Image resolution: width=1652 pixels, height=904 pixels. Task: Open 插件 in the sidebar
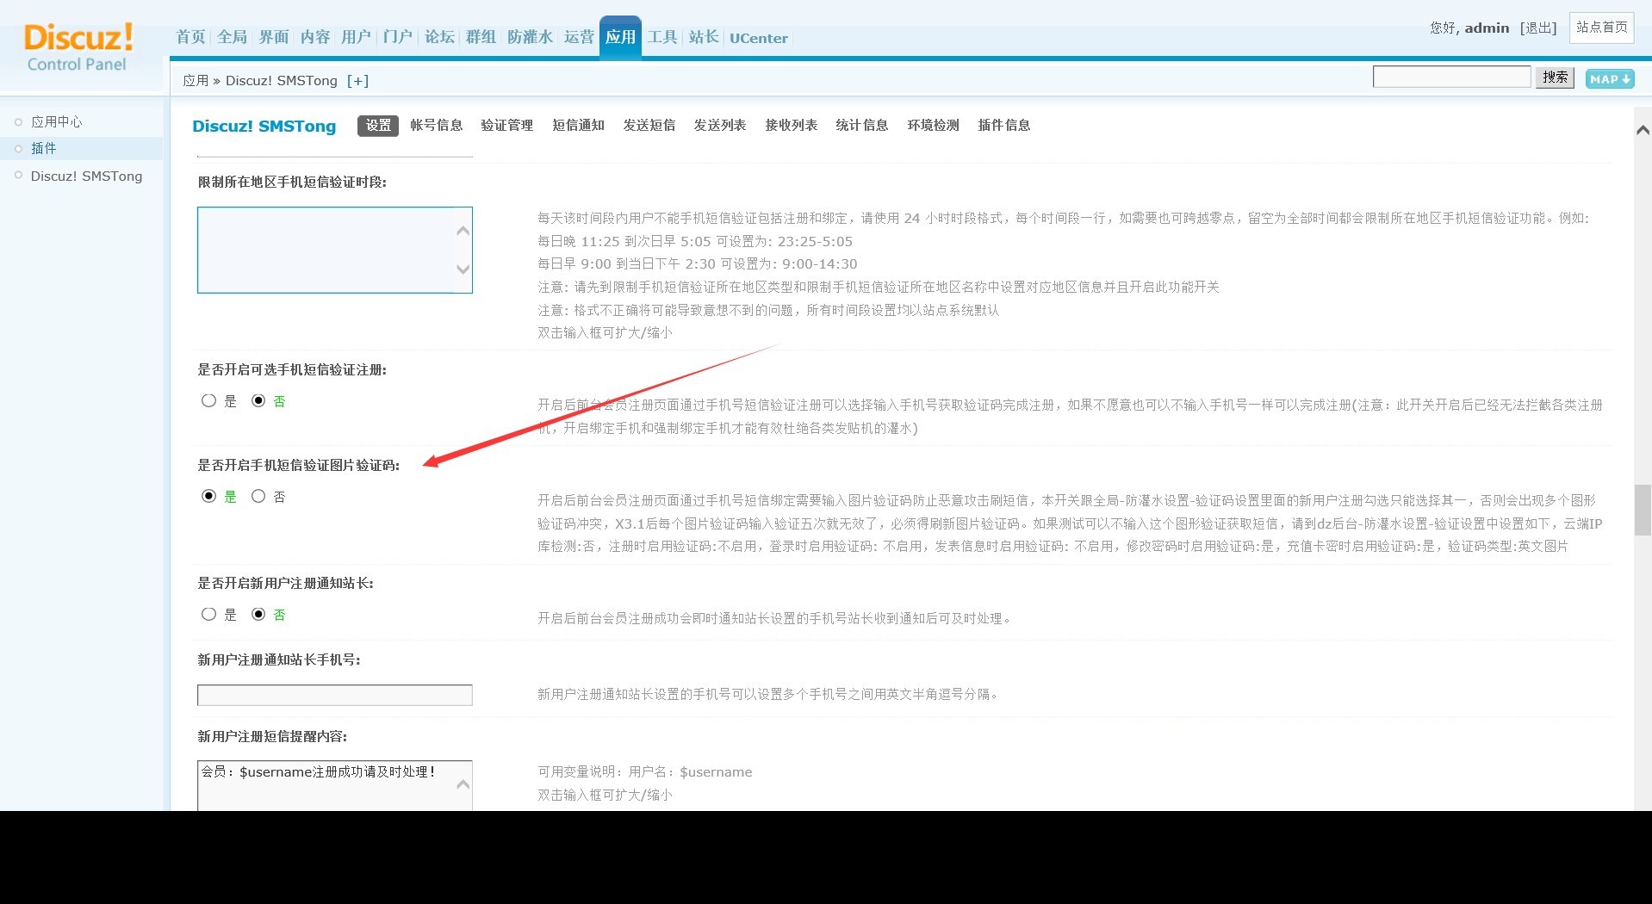click(x=44, y=148)
